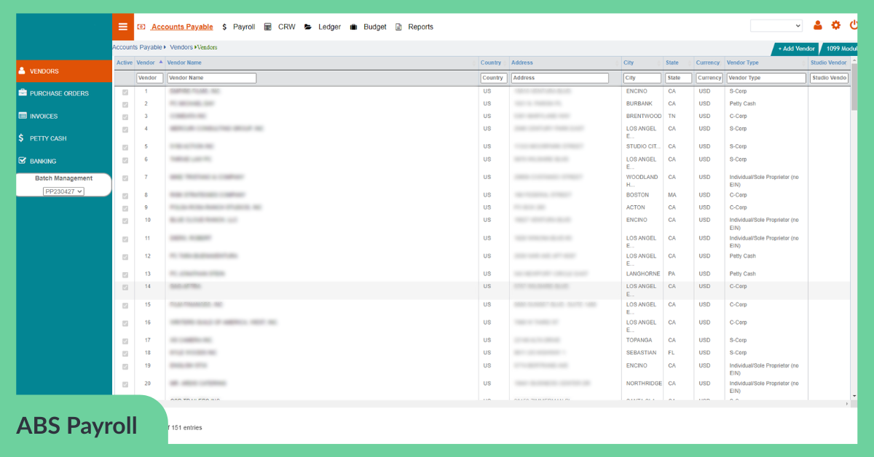The height and width of the screenshot is (457, 874).
Task: Click the city cell NORTHRIDGE
Action: 644,383
